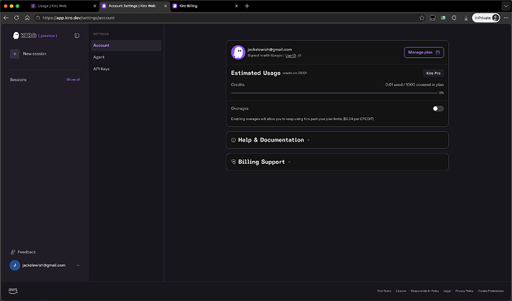Image resolution: width=512 pixels, height=301 pixels.
Task: Click the (preview) label beside Kiro logo
Action: [x=47, y=36]
